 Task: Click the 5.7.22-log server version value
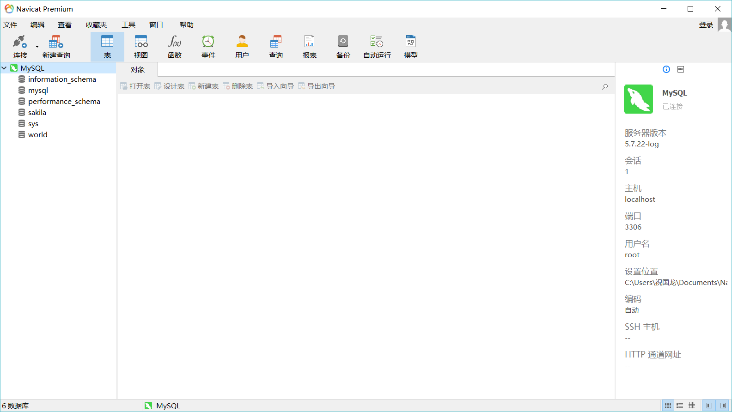(x=642, y=144)
